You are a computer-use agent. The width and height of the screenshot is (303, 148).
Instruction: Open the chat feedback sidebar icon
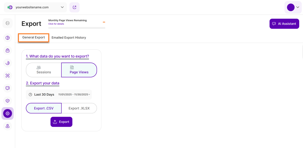[x=8, y=88]
